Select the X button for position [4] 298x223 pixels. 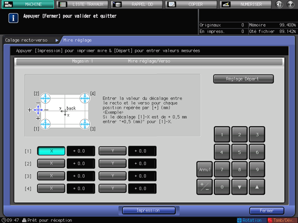51,188
